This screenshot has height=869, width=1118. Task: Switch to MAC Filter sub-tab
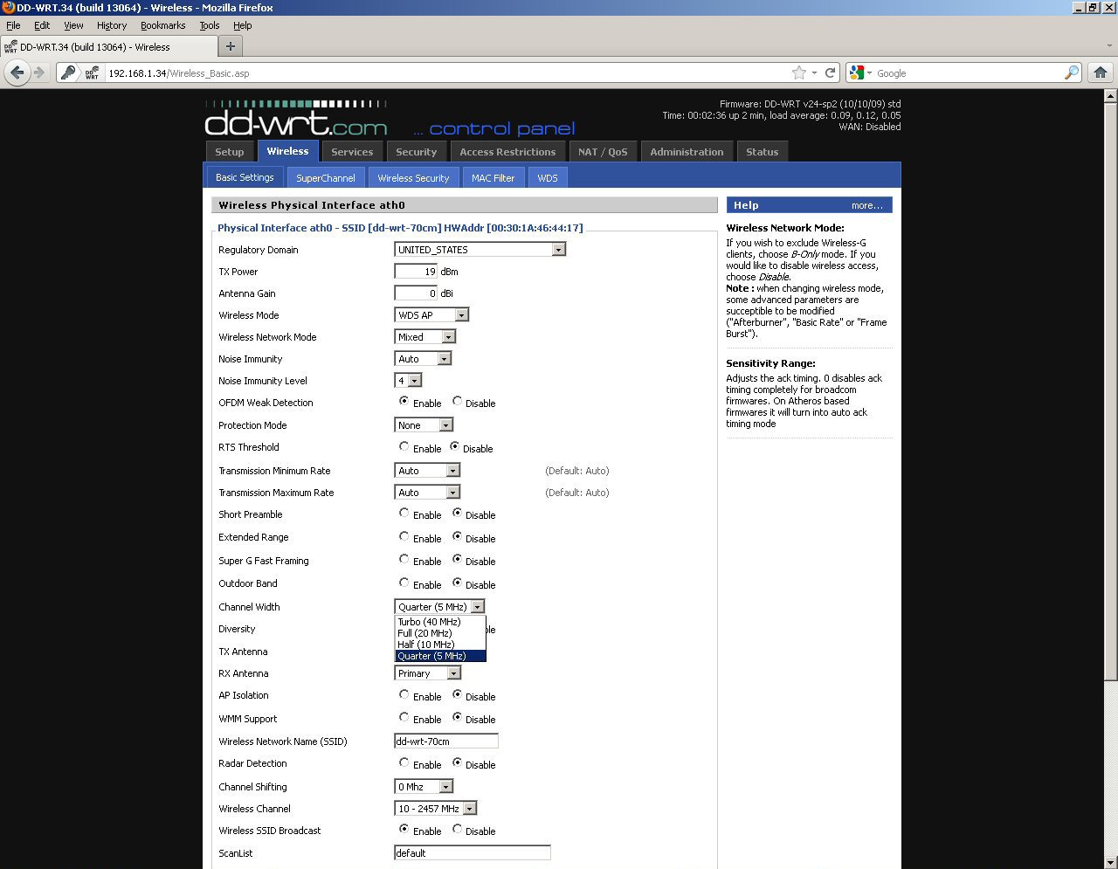point(493,177)
